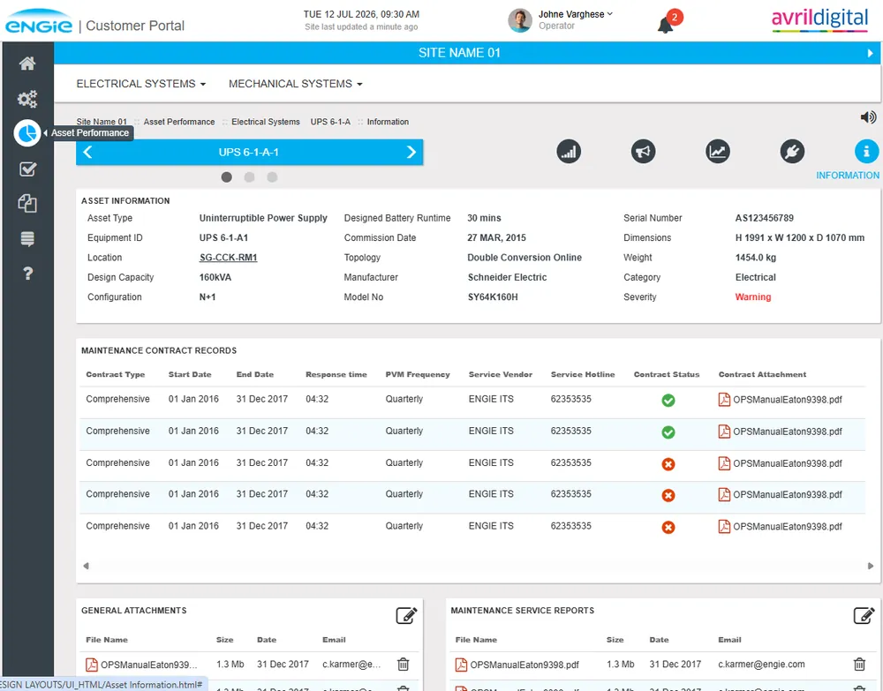
Task: Edit Maintenance Service Reports pencil icon
Action: (x=864, y=616)
